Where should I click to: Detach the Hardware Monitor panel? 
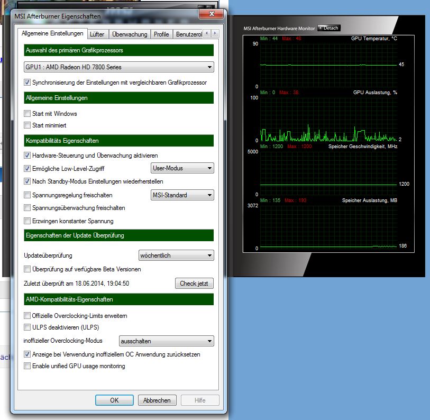[329, 28]
